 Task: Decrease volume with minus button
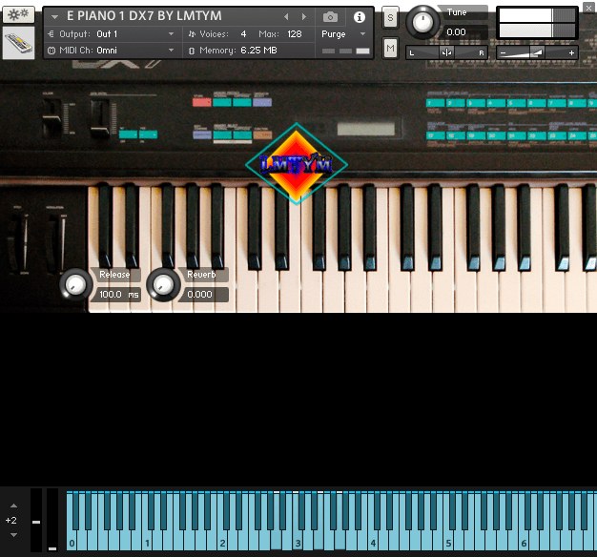coord(503,52)
